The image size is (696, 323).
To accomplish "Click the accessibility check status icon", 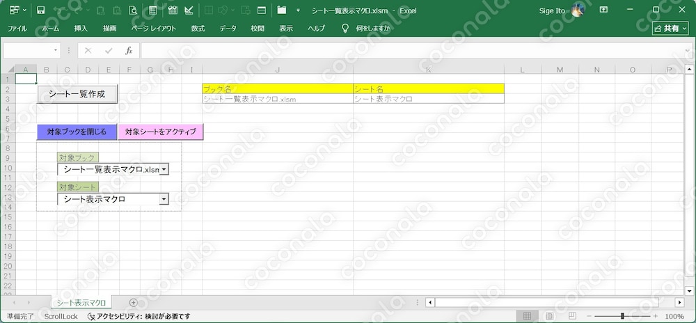I will (x=91, y=316).
